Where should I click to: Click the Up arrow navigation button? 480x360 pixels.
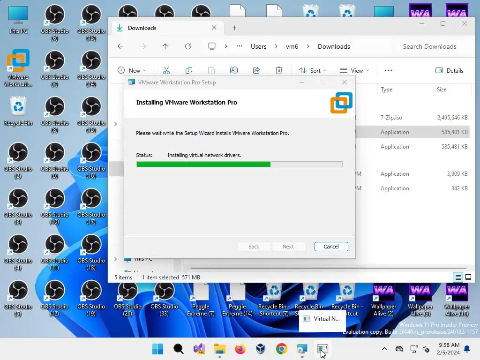pyautogui.click(x=165, y=46)
